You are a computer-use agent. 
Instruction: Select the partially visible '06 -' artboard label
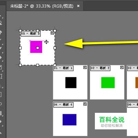coord(132,105)
